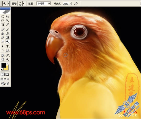The height and width of the screenshot is (119, 141).
Task: Open the tool preset picker arrow
Action: pyautogui.click(x=8, y=4)
